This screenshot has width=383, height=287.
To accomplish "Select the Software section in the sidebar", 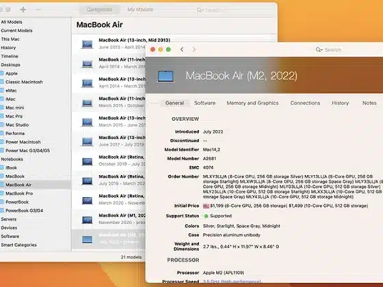I will (x=10, y=236).
